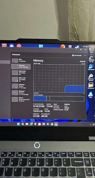Open WhatsApp from the taskbar
This screenshot has width=95, height=178.
31,124
